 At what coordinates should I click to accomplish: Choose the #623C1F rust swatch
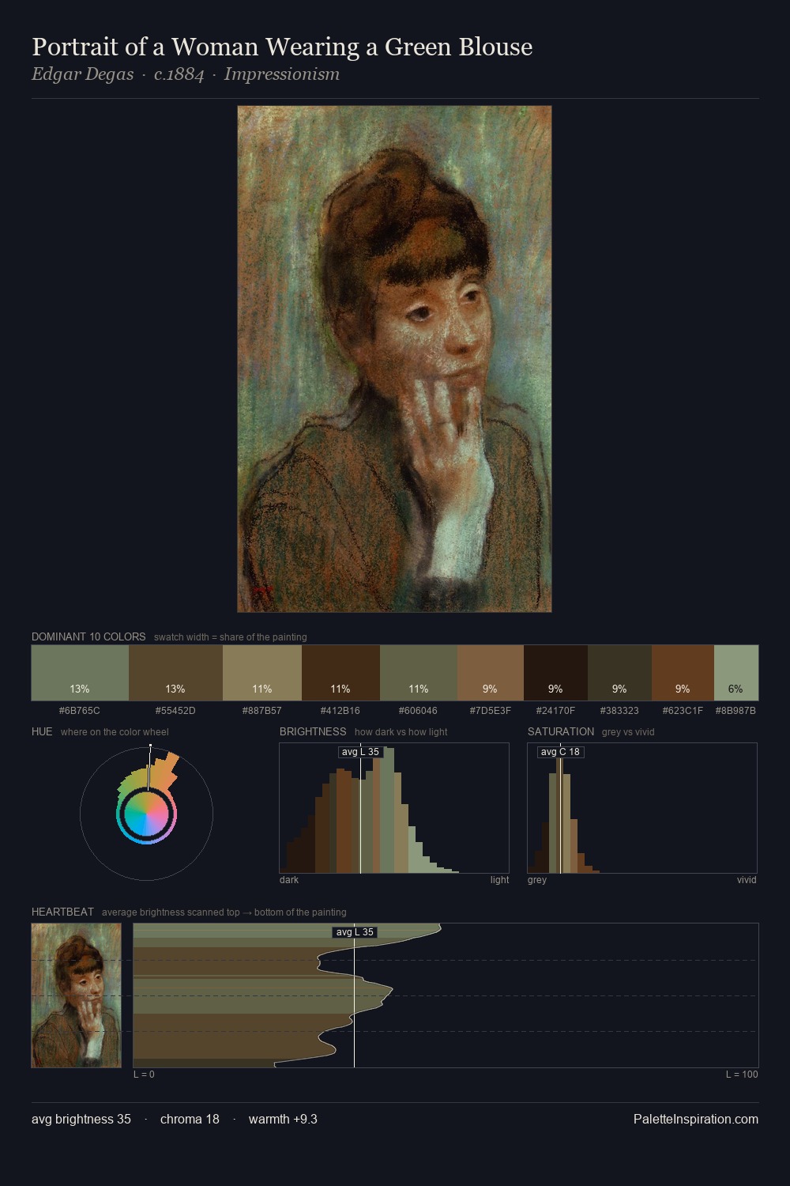[x=683, y=673]
